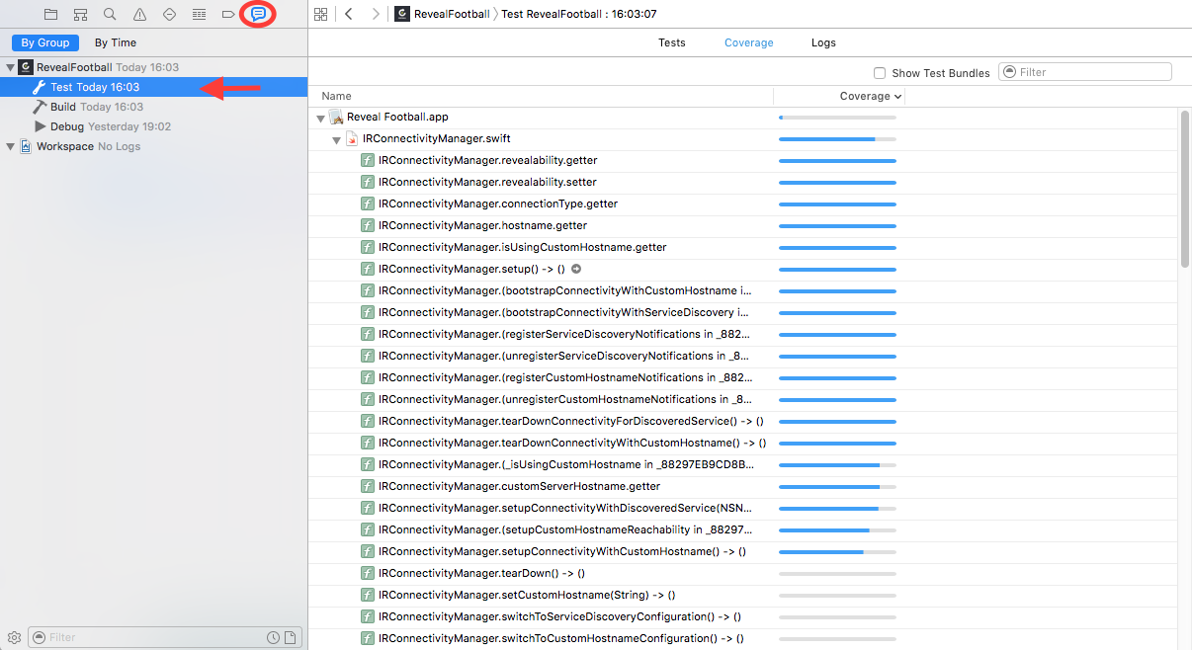
Task: Select registerServiceDiscoveryNotifications row
Action: [743, 334]
